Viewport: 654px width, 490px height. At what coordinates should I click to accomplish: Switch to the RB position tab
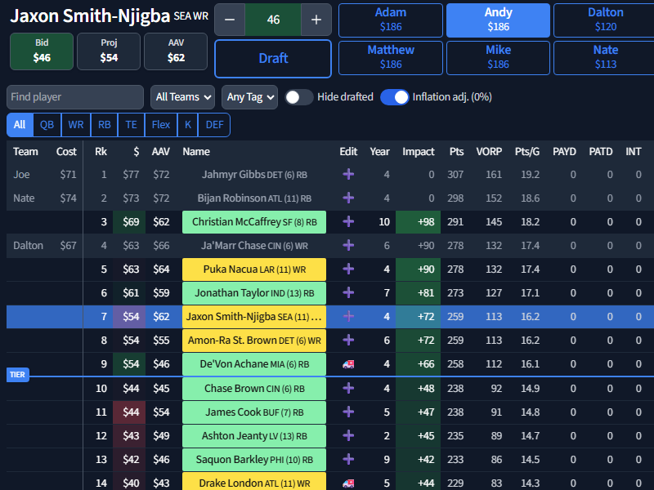tap(105, 125)
